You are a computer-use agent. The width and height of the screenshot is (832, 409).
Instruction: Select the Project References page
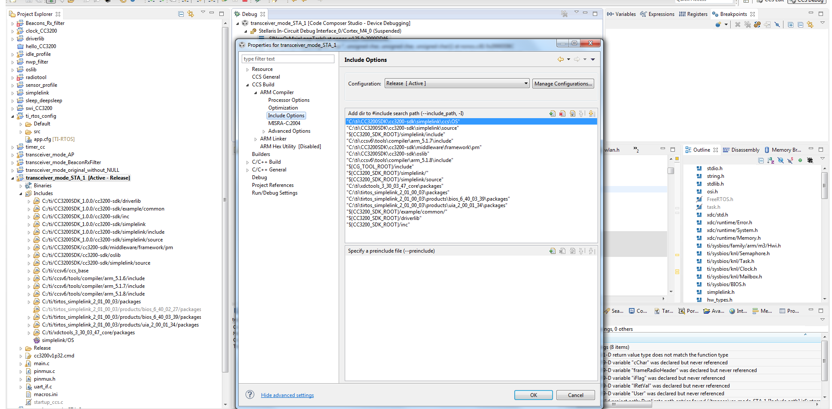point(273,185)
